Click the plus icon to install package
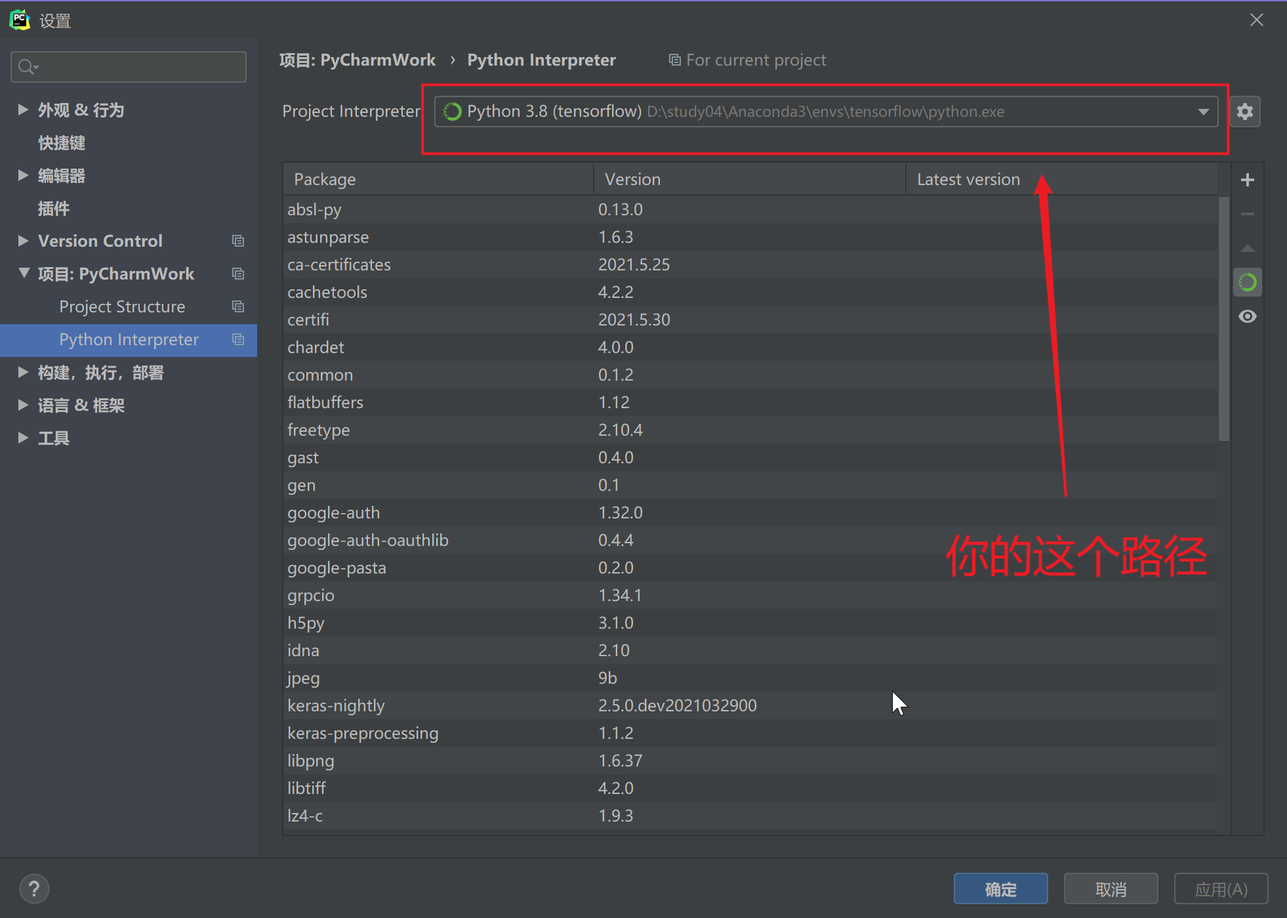Viewport: 1287px width, 918px height. click(x=1247, y=180)
